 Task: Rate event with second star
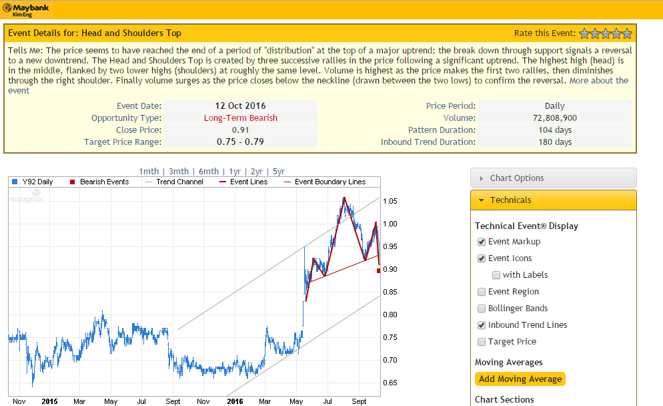pyautogui.click(x=596, y=33)
